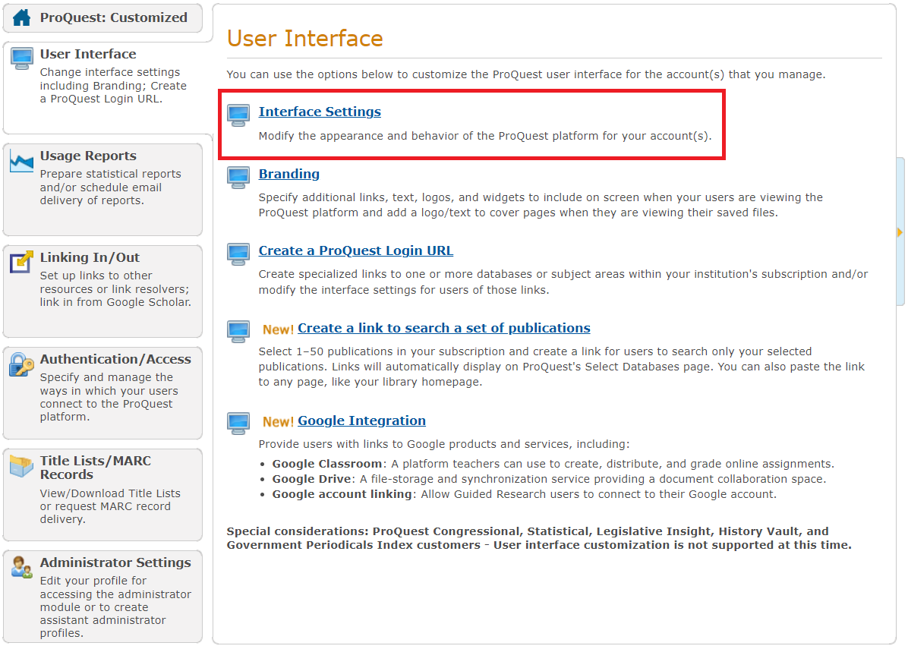Click the chart icon for Usage Reports

(22, 161)
